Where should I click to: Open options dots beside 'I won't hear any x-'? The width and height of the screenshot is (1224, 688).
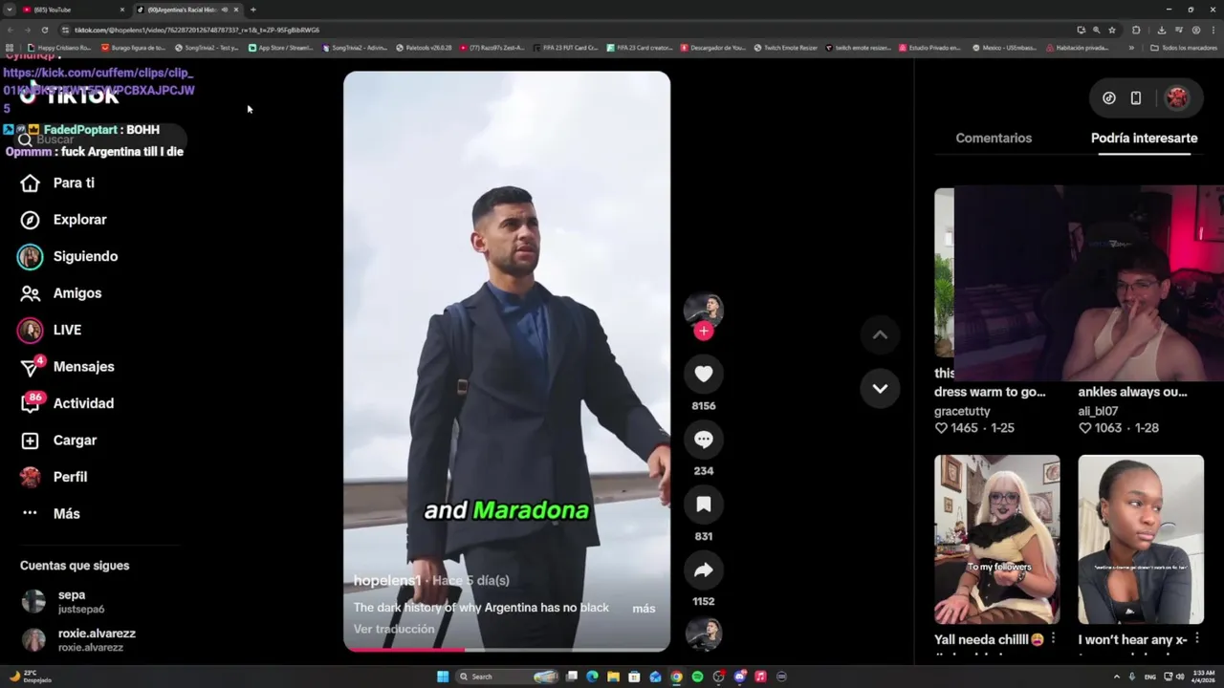click(x=1197, y=638)
